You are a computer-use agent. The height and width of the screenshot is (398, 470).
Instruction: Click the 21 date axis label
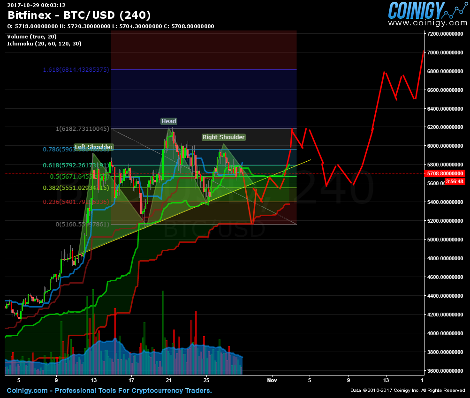click(x=169, y=380)
